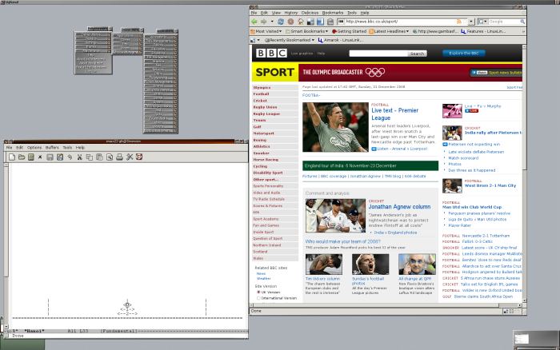
Task: Click the Emacs new file icon
Action: tap(12, 157)
